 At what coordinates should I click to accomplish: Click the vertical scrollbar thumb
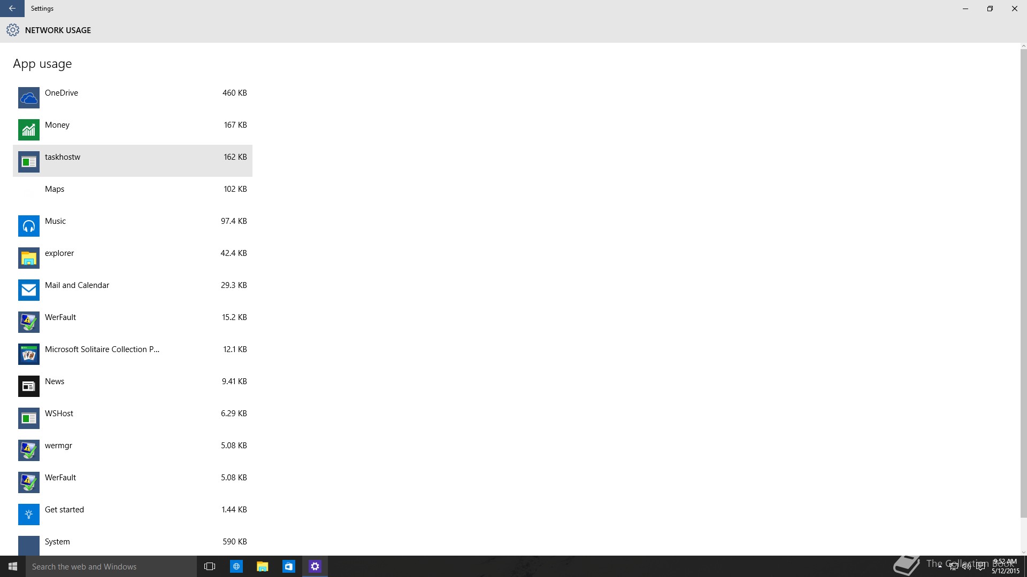click(x=1023, y=283)
